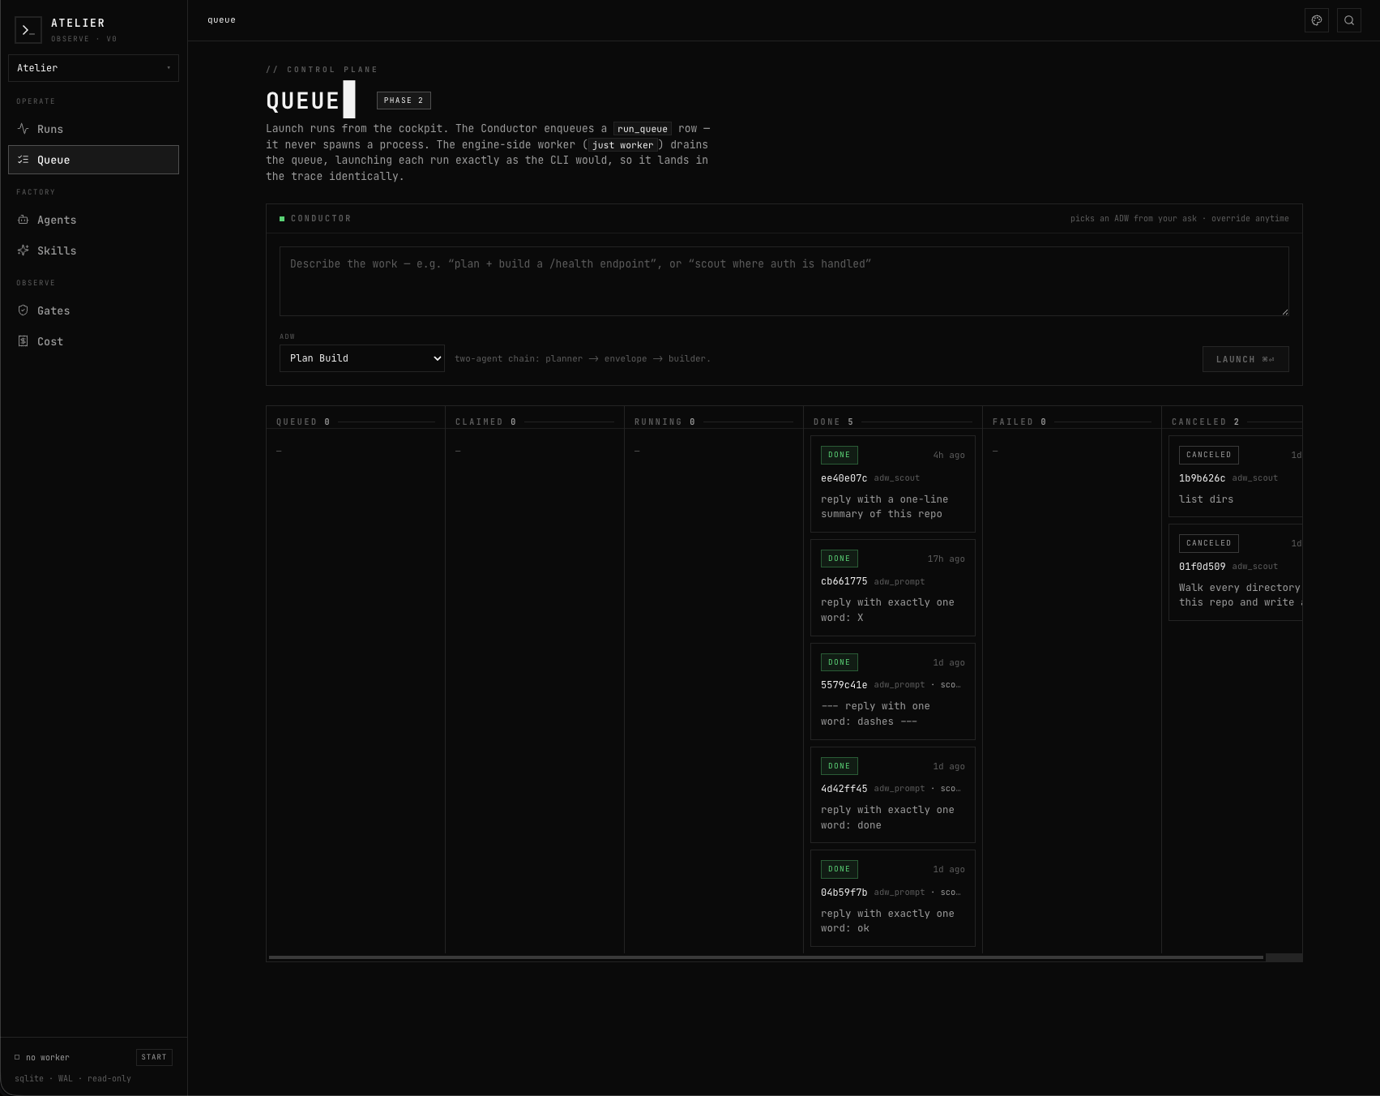This screenshot has width=1380, height=1096.
Task: Click the run_queue code label
Action: (x=643, y=129)
